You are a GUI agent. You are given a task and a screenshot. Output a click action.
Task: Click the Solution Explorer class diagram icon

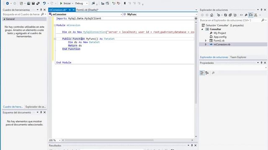click(256, 15)
